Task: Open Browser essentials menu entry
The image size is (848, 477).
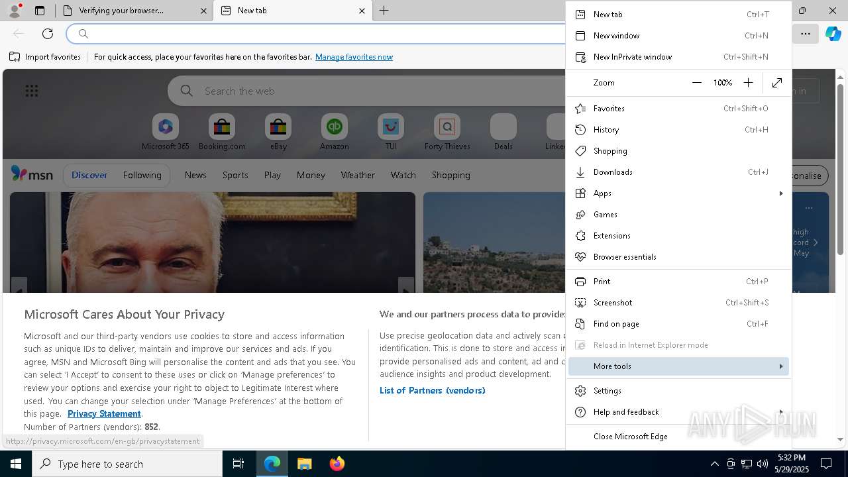Action: 678,257
